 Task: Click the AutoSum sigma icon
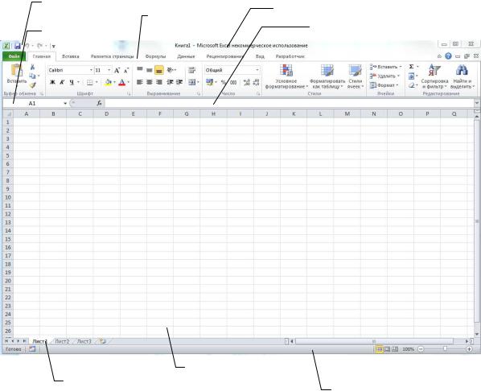(x=411, y=67)
